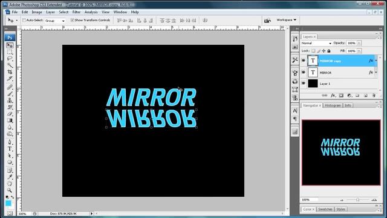The width and height of the screenshot is (387, 218).
Task: Toggle lock position
Action: (324, 51)
